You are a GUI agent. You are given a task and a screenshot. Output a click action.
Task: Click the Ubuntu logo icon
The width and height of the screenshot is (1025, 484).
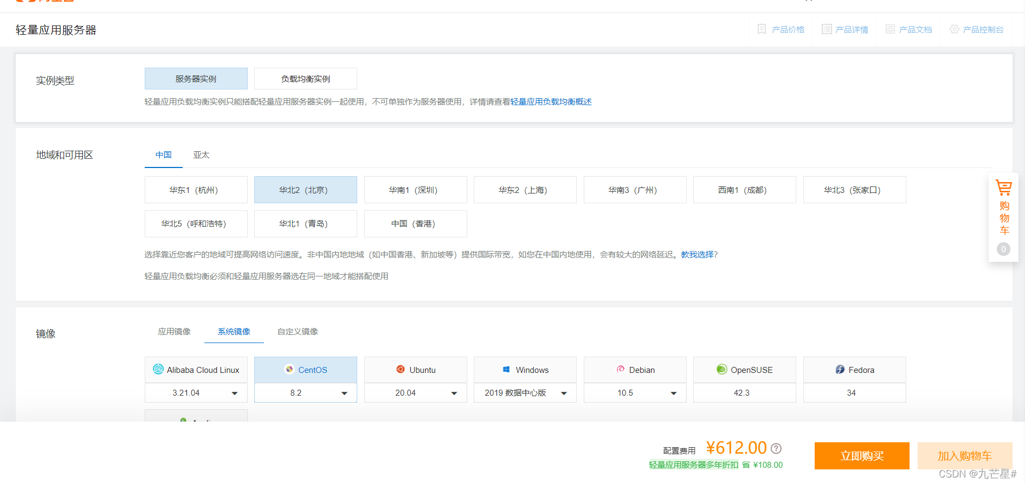click(401, 370)
